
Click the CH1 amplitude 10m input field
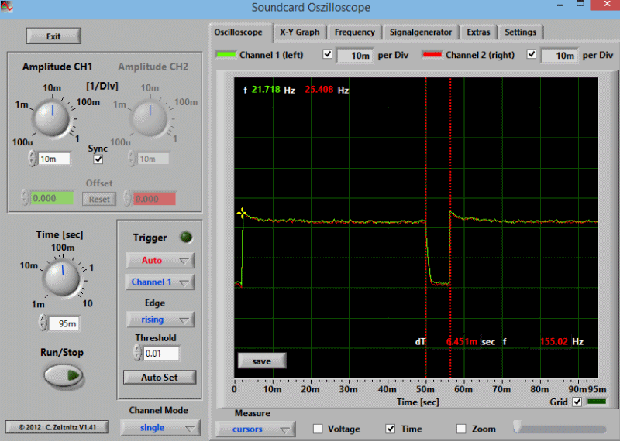coord(54,159)
